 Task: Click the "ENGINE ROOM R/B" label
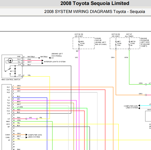(x=145, y=39)
